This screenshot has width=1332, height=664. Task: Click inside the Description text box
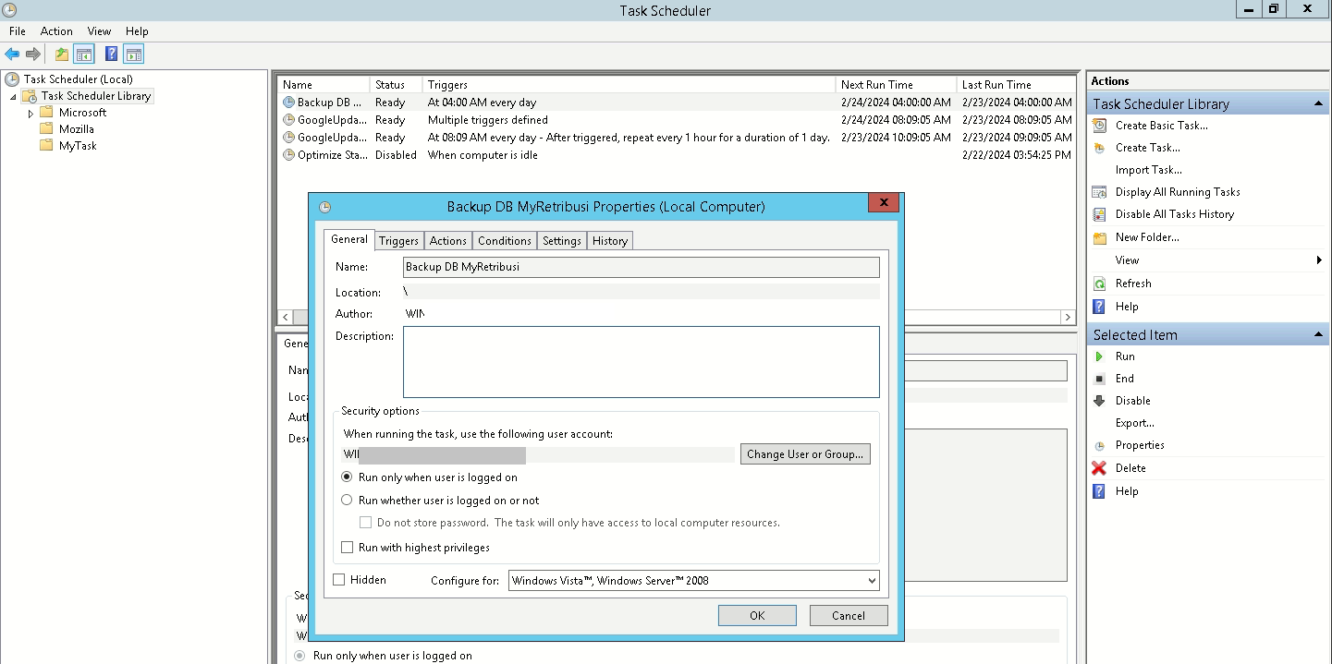[x=641, y=362]
